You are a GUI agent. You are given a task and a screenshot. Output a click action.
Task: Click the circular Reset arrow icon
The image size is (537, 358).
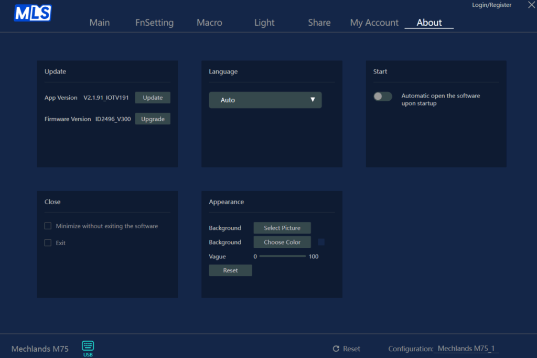(x=336, y=349)
